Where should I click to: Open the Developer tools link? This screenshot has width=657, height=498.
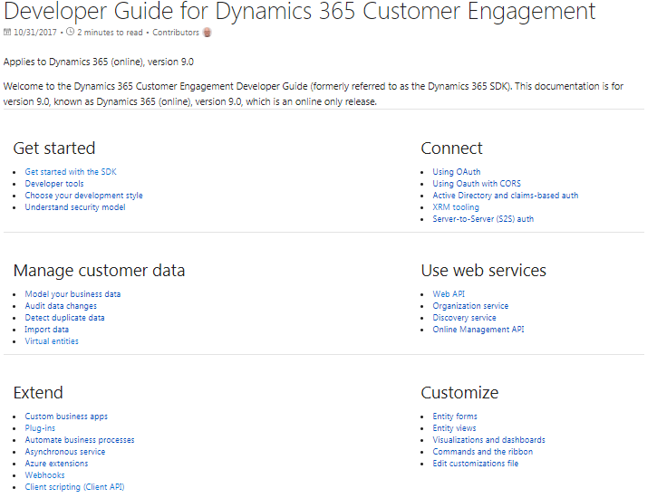click(54, 184)
